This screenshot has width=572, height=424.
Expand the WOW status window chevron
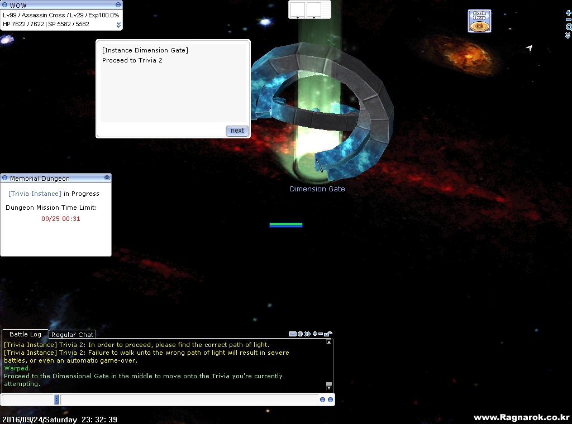coord(118,25)
